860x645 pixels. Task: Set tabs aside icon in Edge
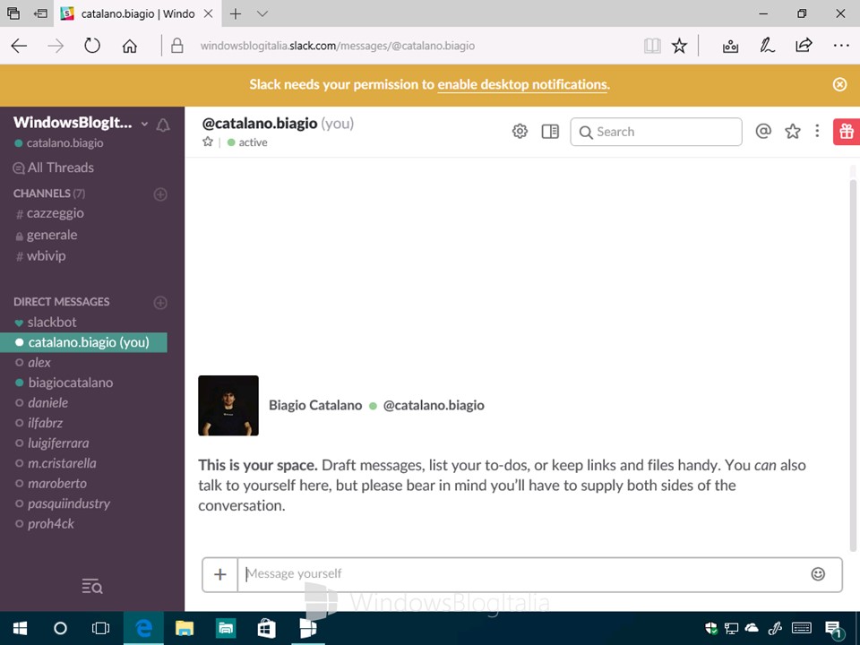[x=40, y=13]
